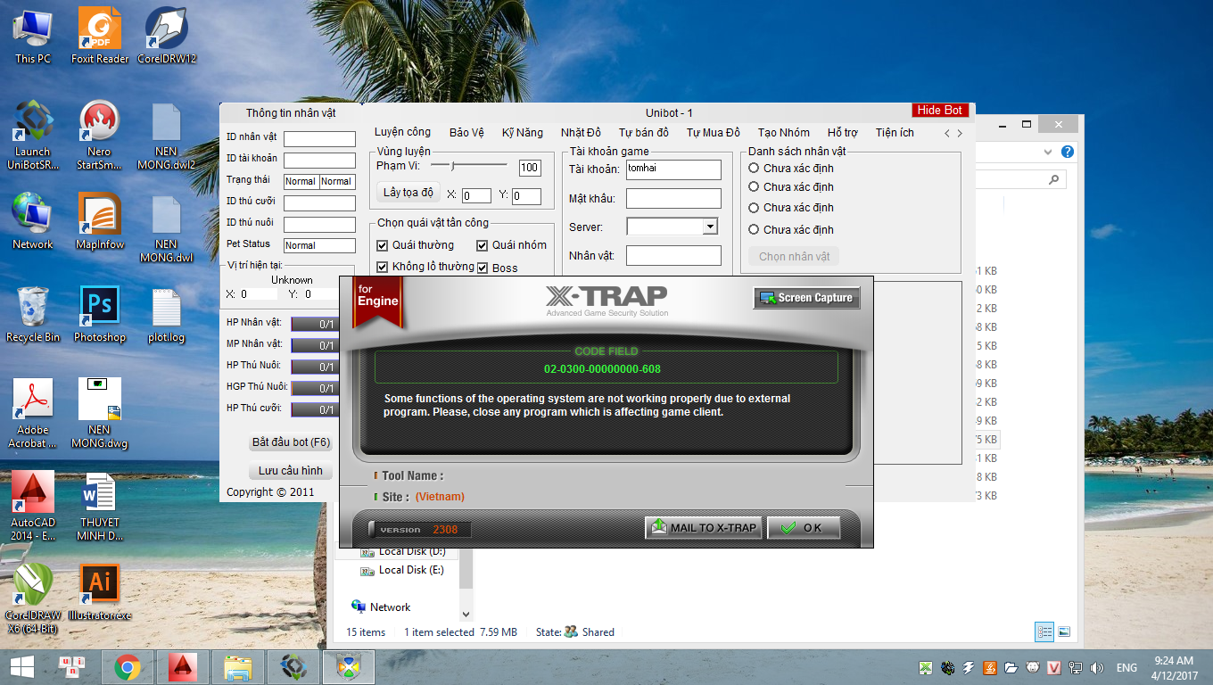Launch CorelDRAW X6 (64 Bit) shortcut

click(33, 598)
